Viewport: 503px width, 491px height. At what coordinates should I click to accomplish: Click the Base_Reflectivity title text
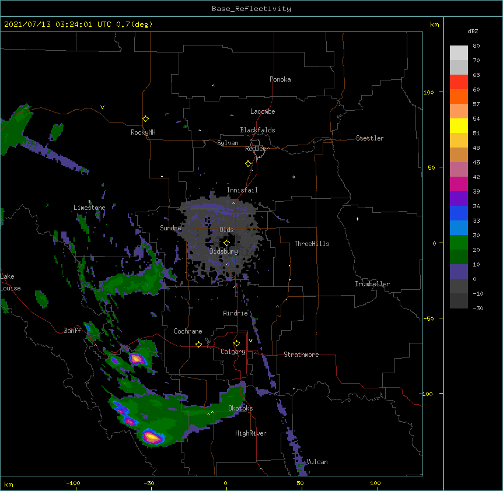coord(252,9)
